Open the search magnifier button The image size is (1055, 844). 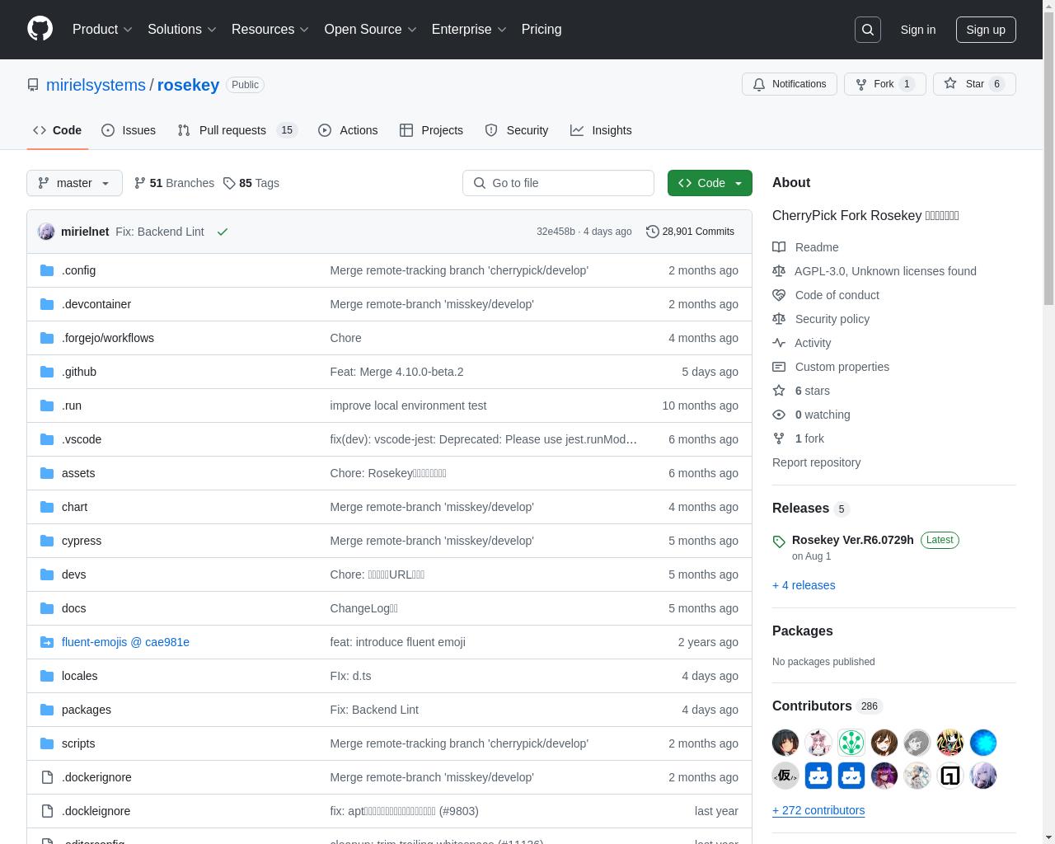(x=868, y=30)
